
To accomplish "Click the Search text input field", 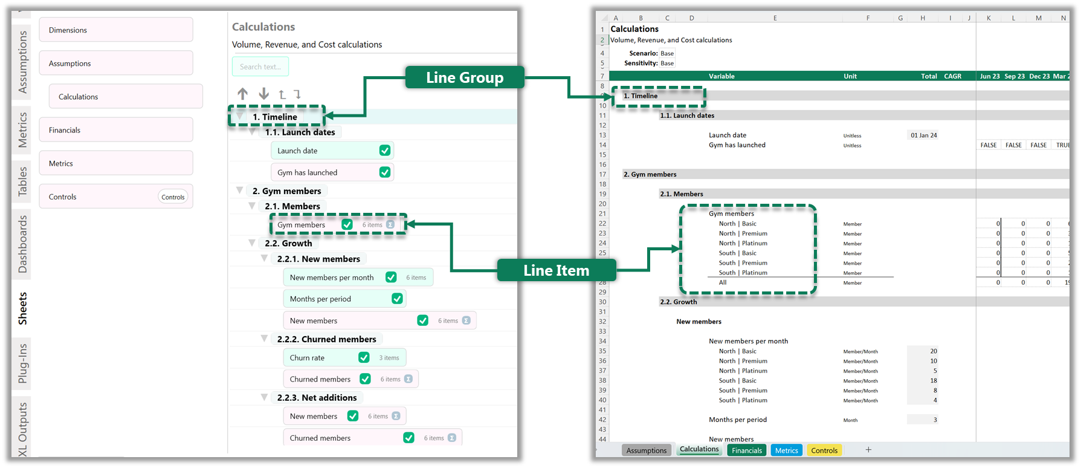I will tap(260, 67).
